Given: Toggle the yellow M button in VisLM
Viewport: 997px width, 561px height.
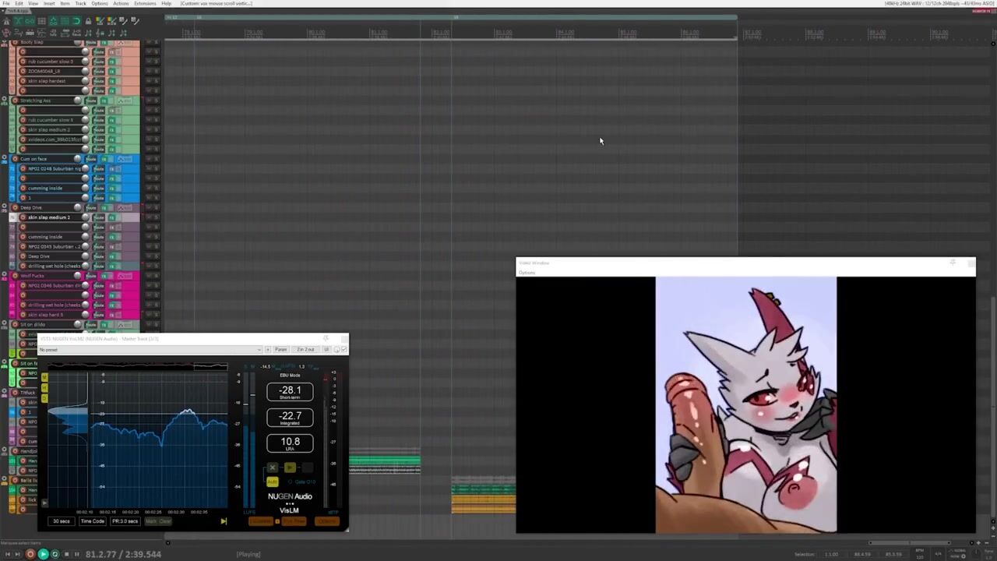Looking at the screenshot, I should pos(44,377).
